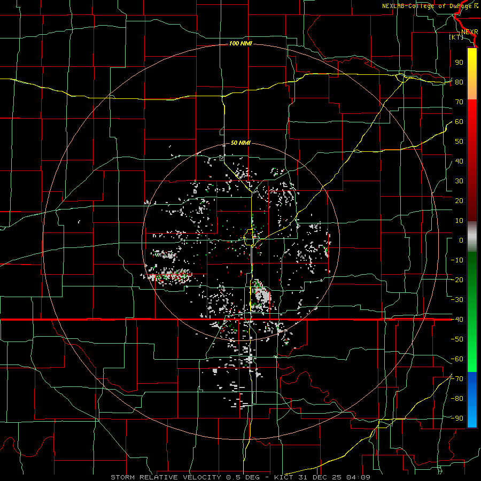The height and width of the screenshot is (481, 481).
Task: Click the Storm Relative Velocity caption at bottom
Action: pos(241,477)
